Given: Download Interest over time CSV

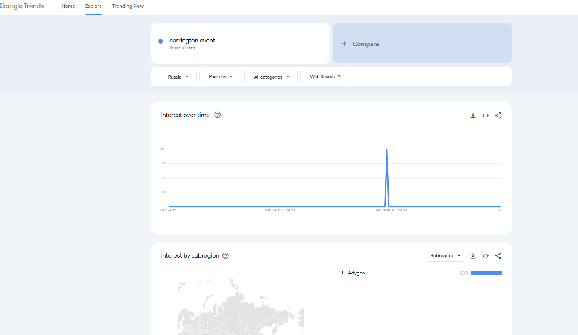Looking at the screenshot, I should tap(473, 115).
